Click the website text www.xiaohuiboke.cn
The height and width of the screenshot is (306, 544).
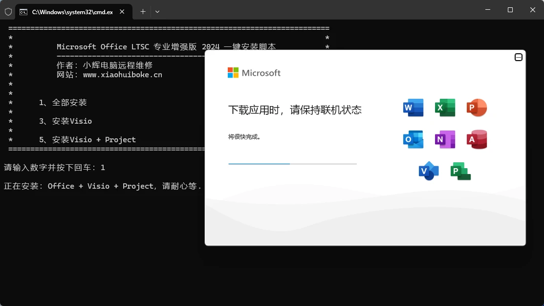click(123, 75)
